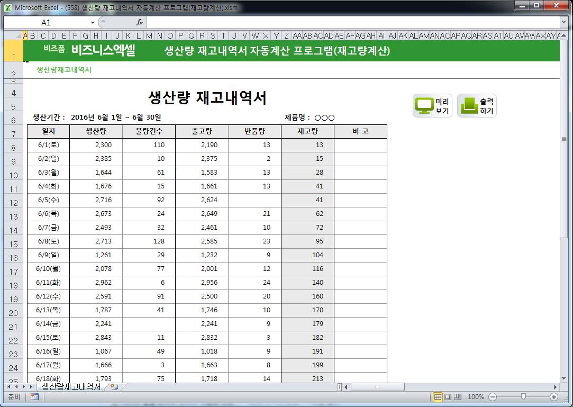Click the Select All corner button
Screen dimensions: 573x407
[x=13, y=35]
